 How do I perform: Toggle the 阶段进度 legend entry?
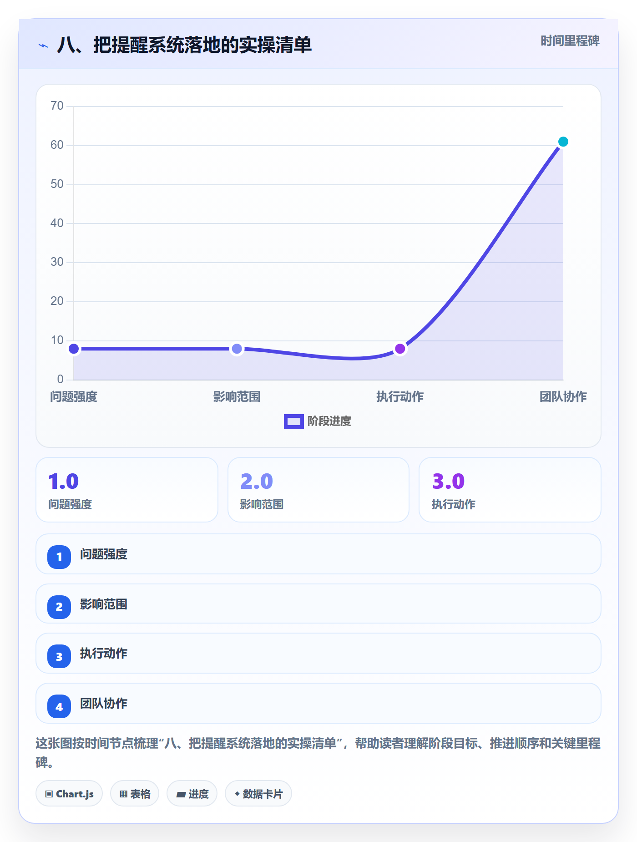pos(318,421)
